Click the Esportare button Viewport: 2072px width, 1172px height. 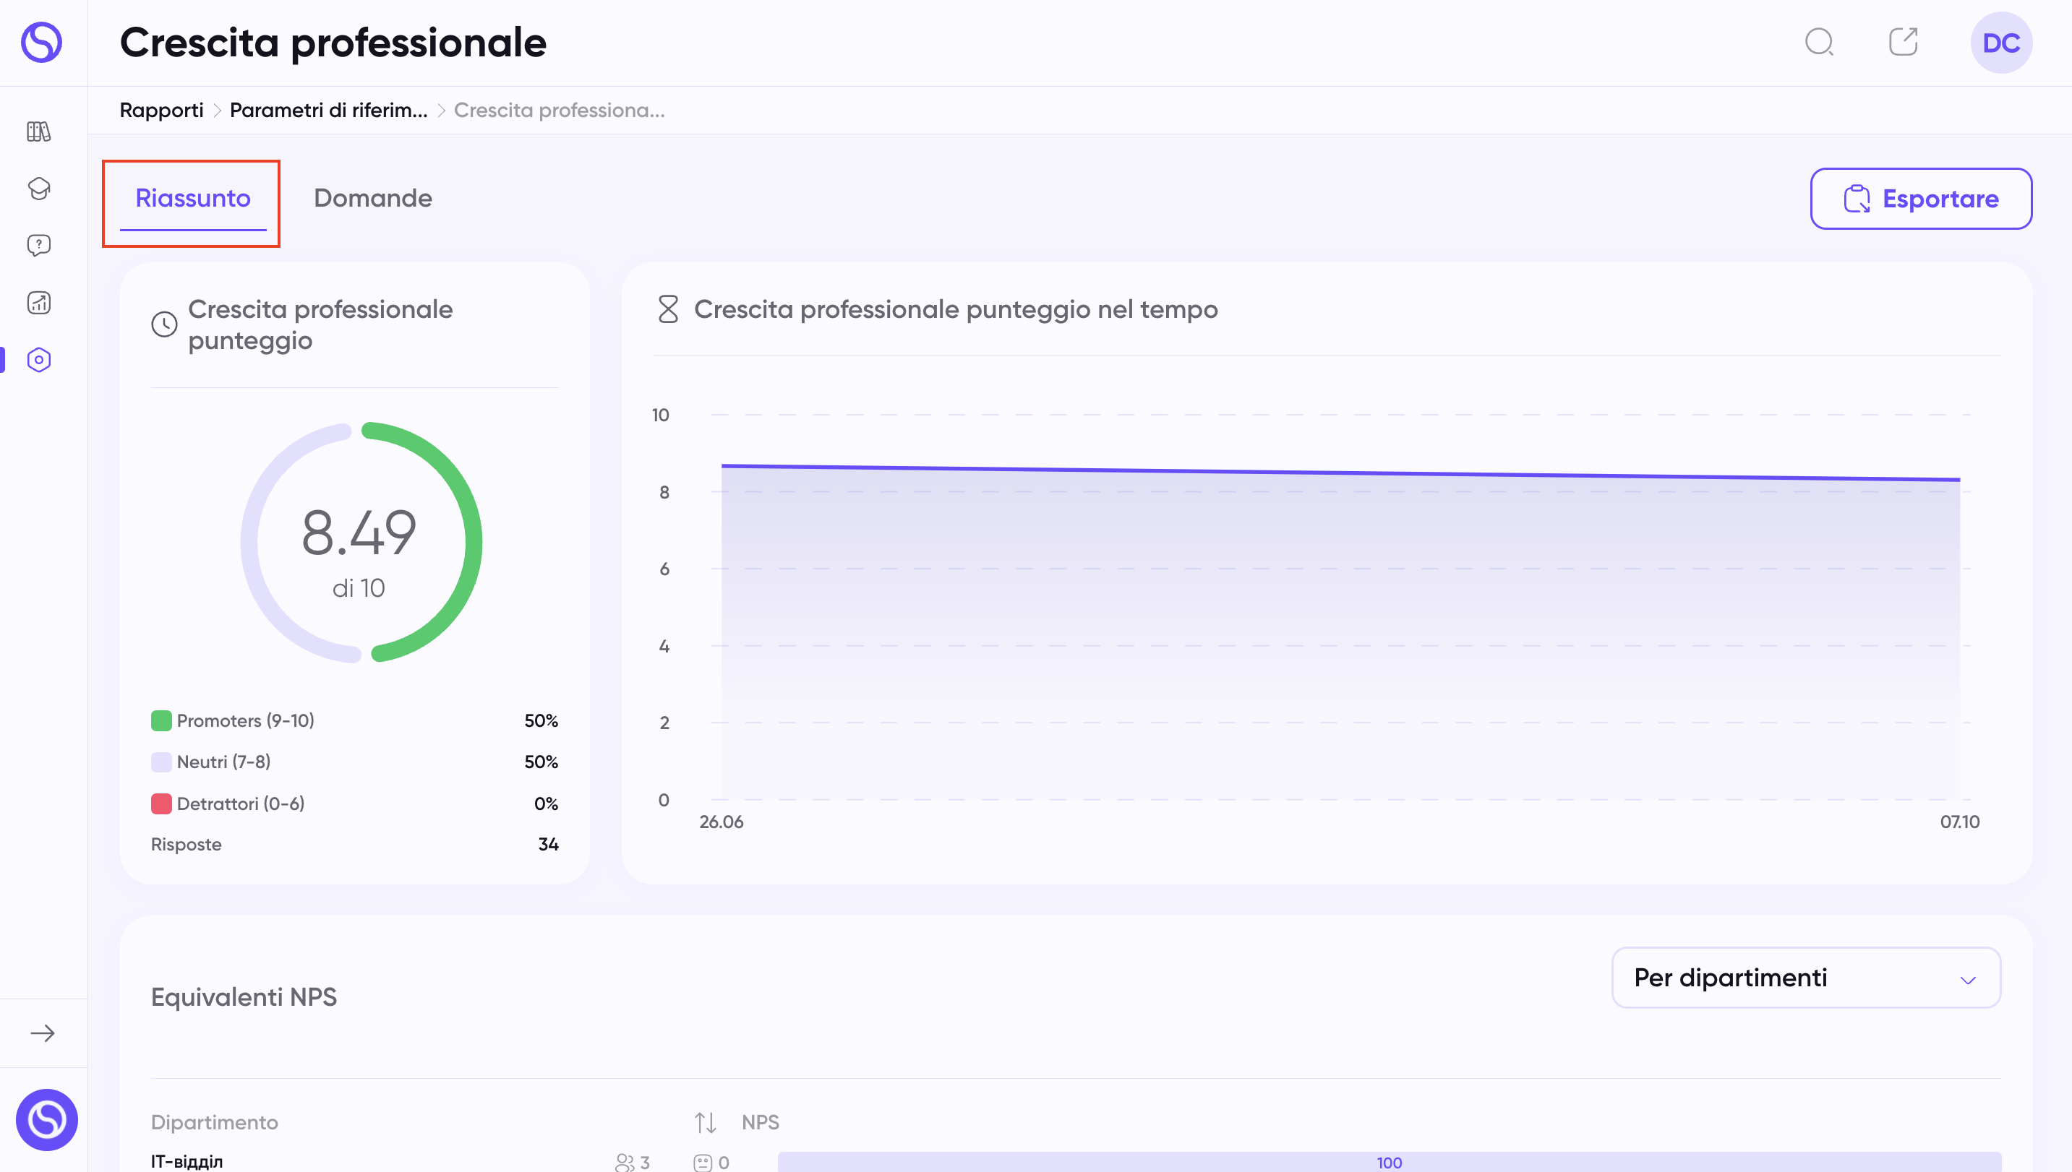click(x=1922, y=199)
